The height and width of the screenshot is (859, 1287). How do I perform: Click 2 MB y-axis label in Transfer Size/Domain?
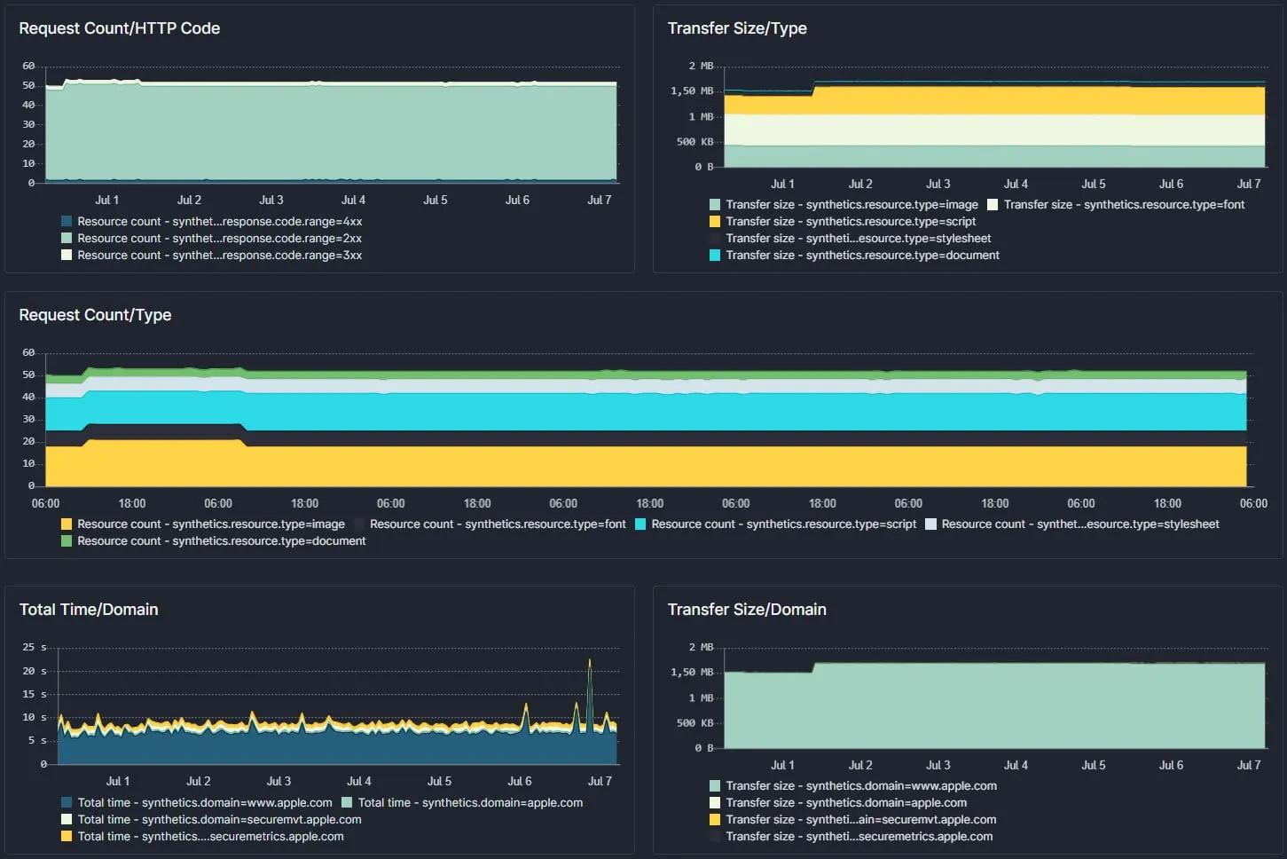click(701, 648)
